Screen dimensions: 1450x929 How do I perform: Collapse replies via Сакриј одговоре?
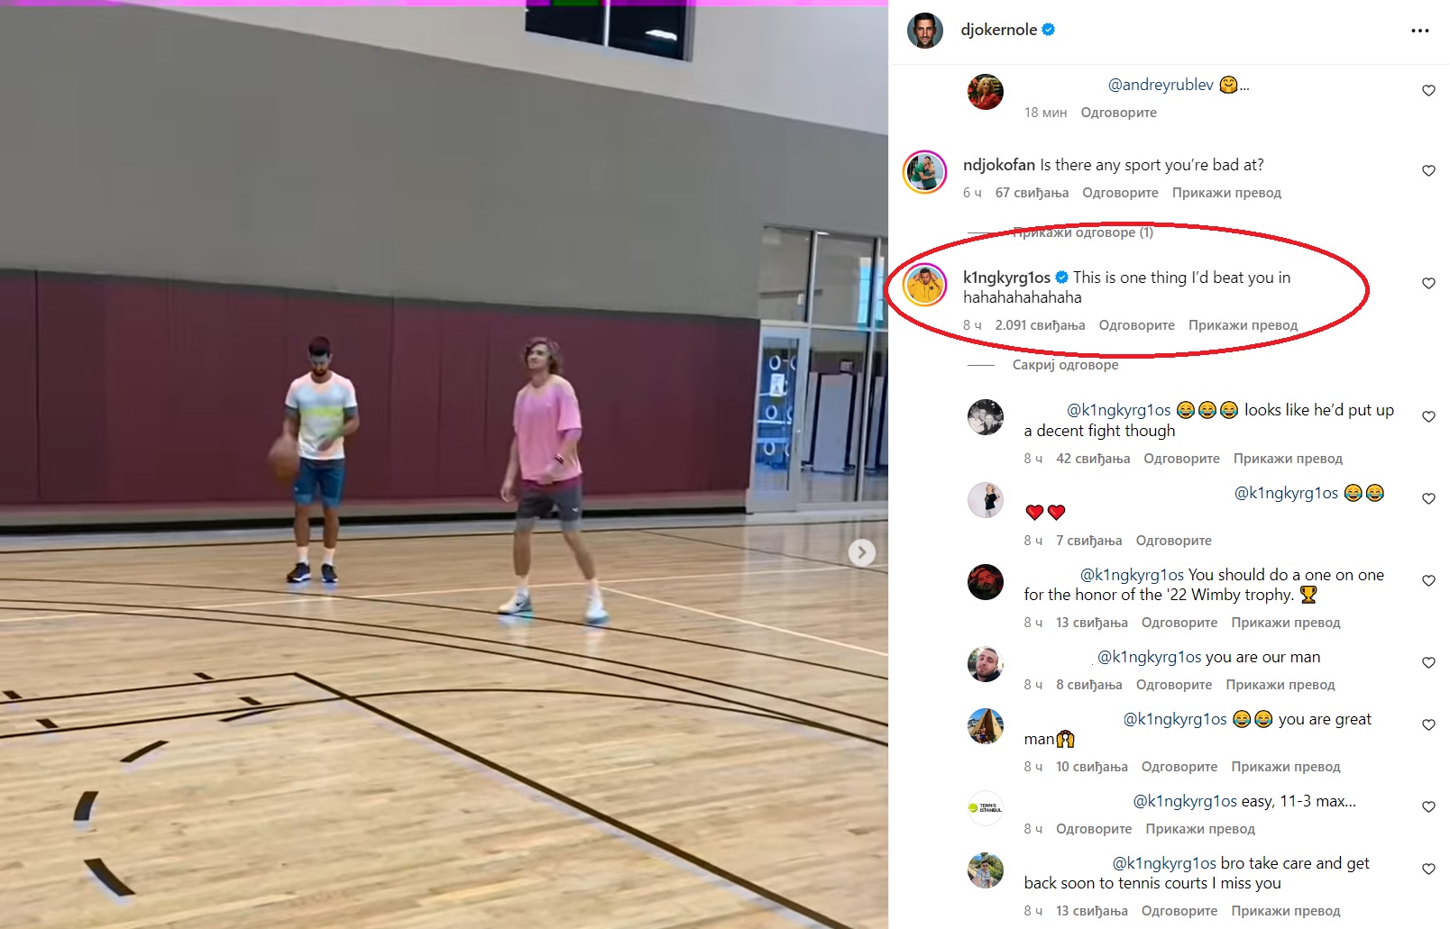1065,365
